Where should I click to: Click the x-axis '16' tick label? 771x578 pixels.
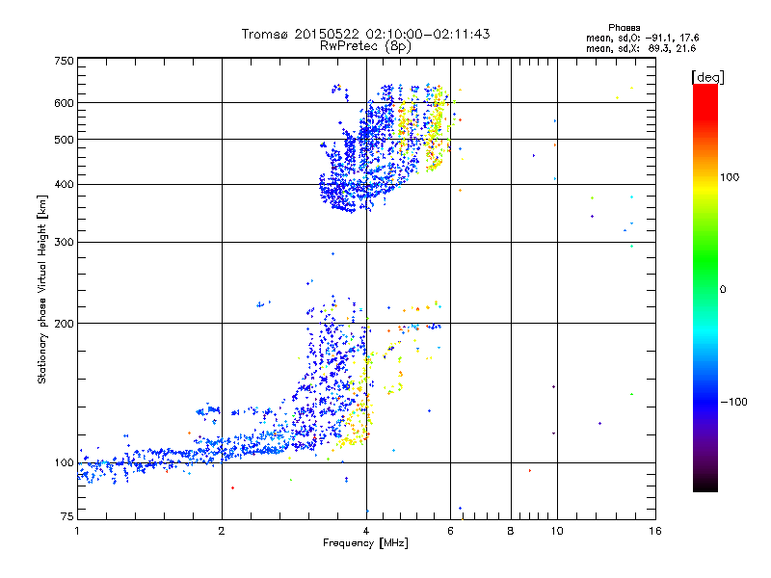pyautogui.click(x=655, y=531)
